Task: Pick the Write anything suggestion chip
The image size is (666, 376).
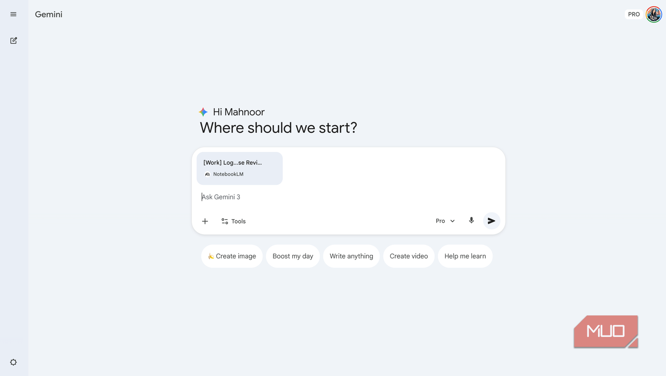Action: pyautogui.click(x=351, y=256)
